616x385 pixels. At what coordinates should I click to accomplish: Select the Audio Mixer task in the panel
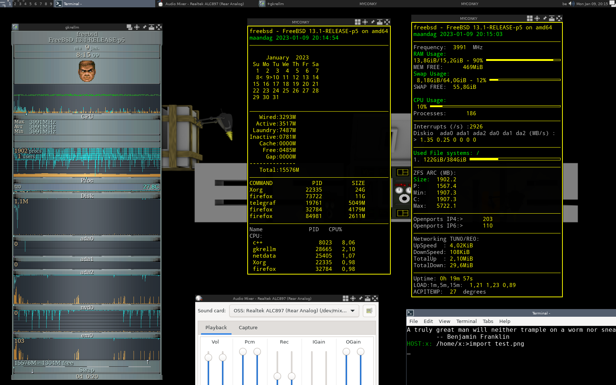coord(206,4)
